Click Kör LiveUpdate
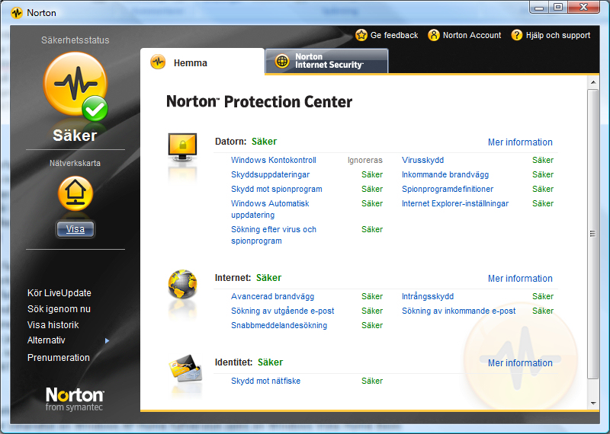The height and width of the screenshot is (434, 610). (59, 293)
